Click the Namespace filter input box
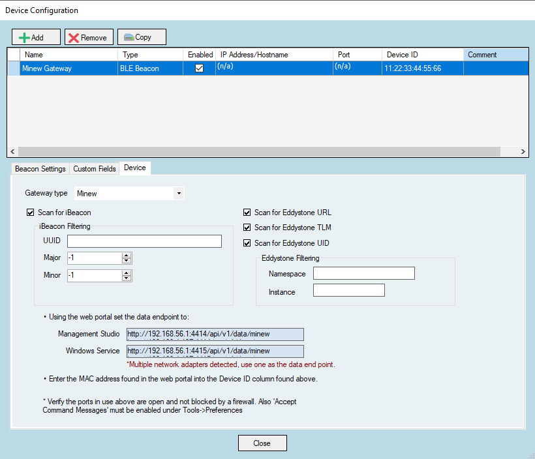The image size is (535, 459). (x=363, y=273)
